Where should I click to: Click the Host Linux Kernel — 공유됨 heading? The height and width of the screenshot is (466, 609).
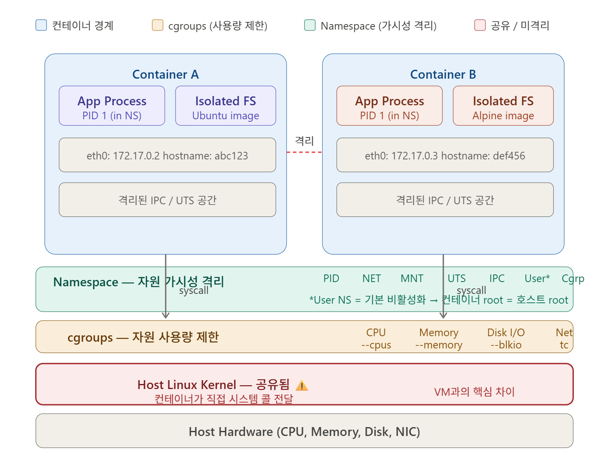point(214,385)
